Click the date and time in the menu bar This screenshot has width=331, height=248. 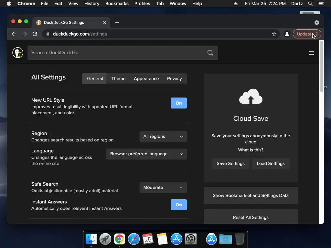click(265, 4)
